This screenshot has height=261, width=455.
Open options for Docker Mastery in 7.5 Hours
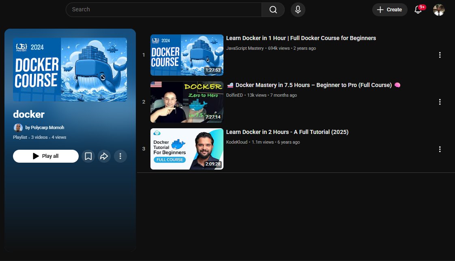(440, 102)
